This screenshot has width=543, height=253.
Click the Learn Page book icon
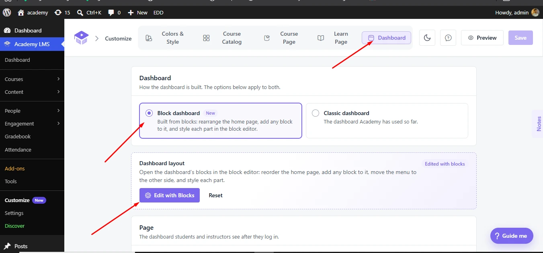click(321, 38)
